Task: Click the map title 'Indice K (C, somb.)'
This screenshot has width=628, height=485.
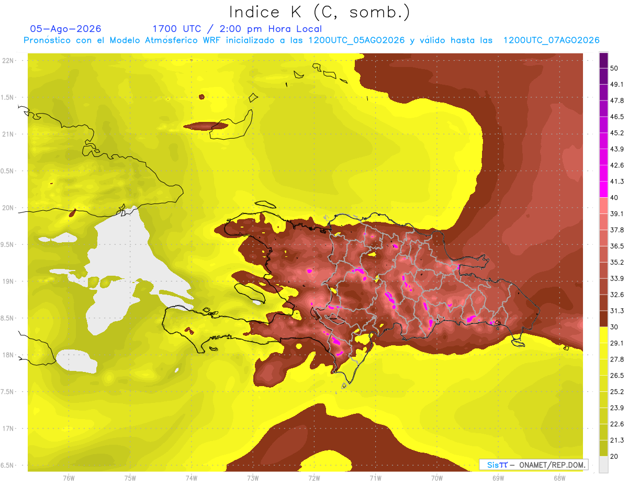Action: pos(320,12)
